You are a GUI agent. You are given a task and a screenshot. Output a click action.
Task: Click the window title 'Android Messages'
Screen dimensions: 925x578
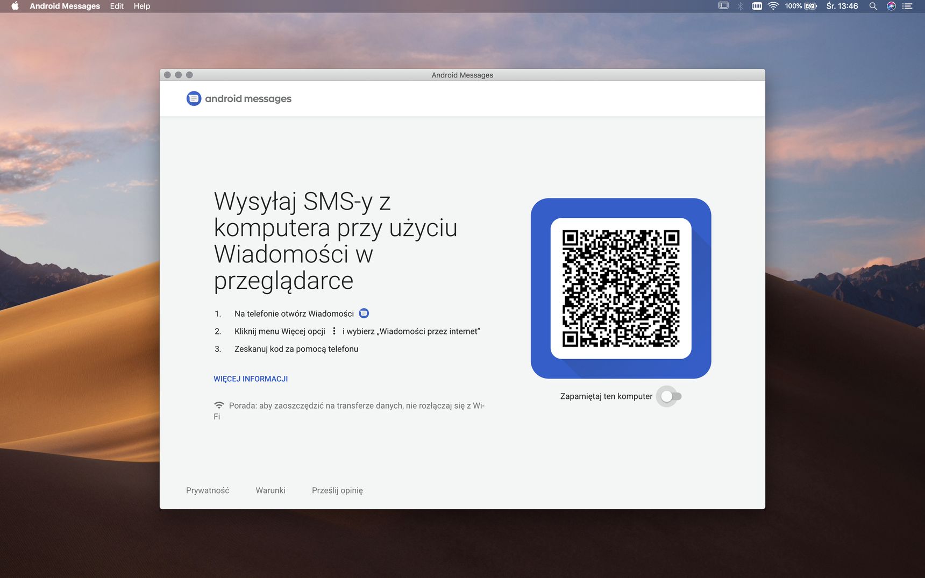click(462, 75)
